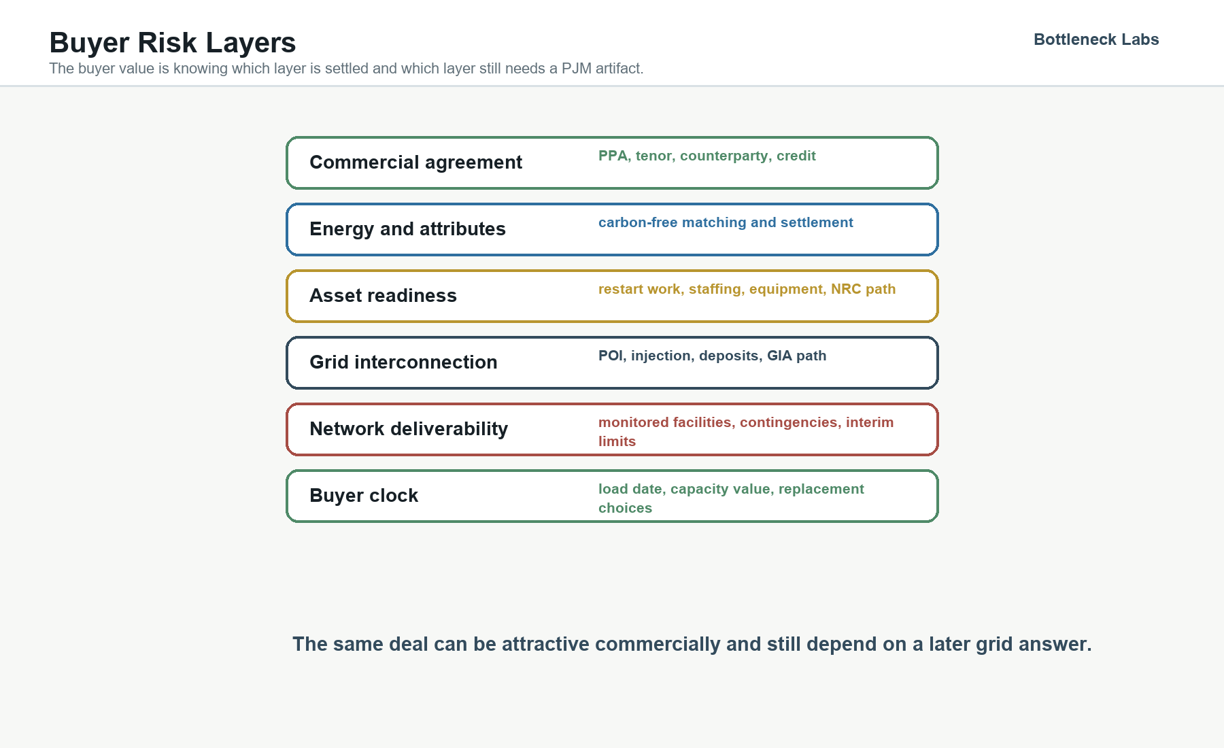The width and height of the screenshot is (1224, 748).
Task: Select the Buyer clock layer
Action: pos(612,496)
